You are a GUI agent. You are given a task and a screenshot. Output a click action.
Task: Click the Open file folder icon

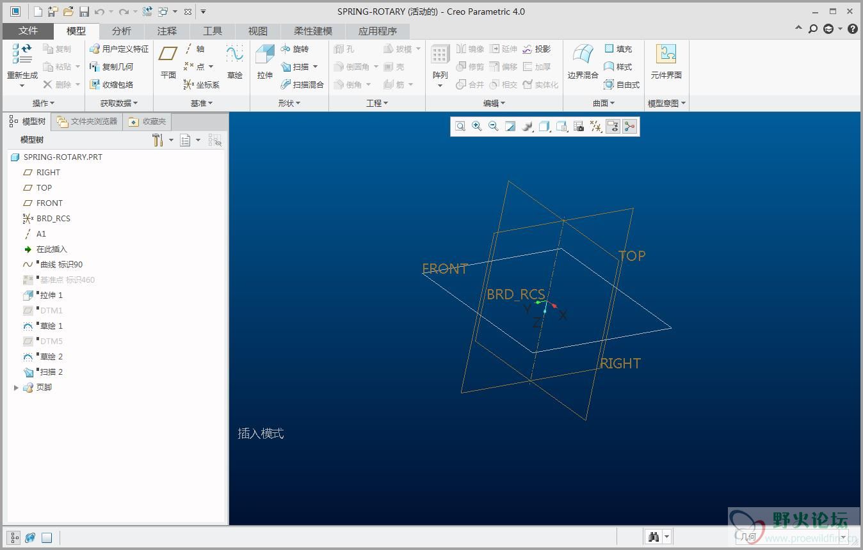pos(68,12)
